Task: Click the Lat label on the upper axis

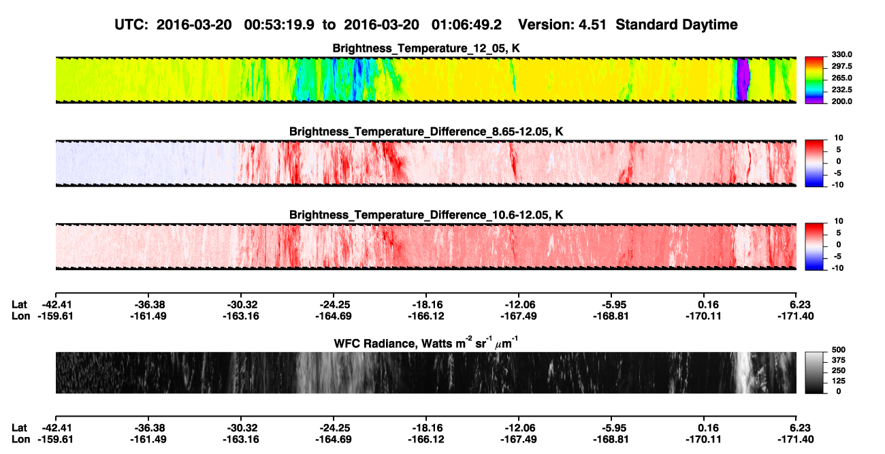Action: [20, 305]
